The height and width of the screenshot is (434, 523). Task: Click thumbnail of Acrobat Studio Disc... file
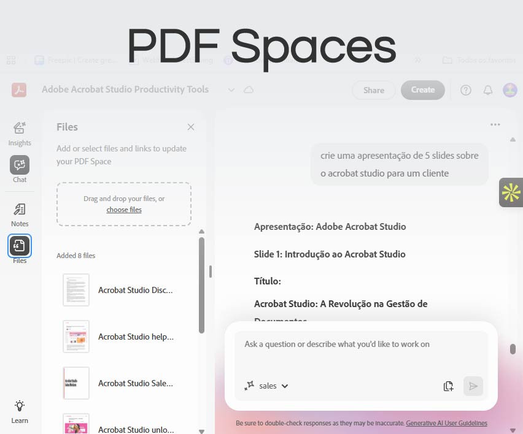pyautogui.click(x=76, y=290)
